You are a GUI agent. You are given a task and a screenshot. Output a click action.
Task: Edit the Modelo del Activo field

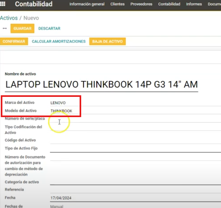click(135, 111)
